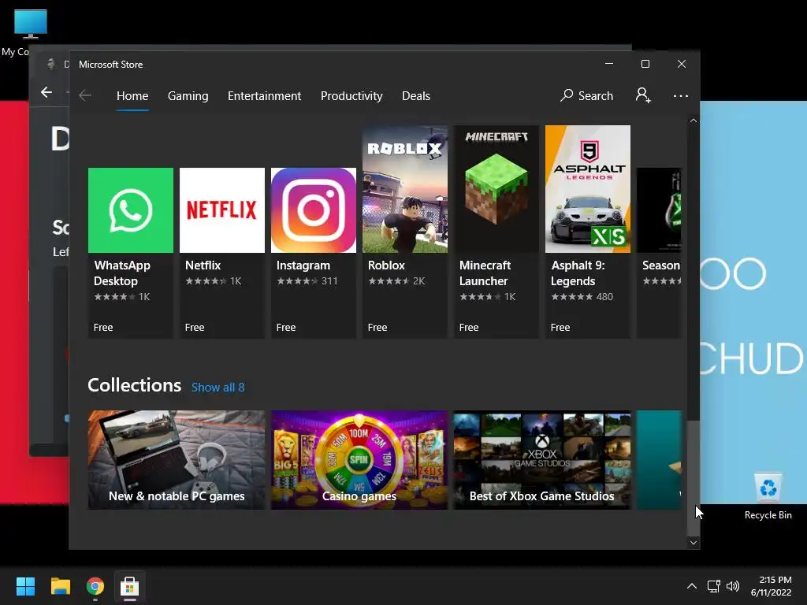807x605 pixels.
Task: Click the Microsoft Store taskbar icon
Action: coord(130,586)
